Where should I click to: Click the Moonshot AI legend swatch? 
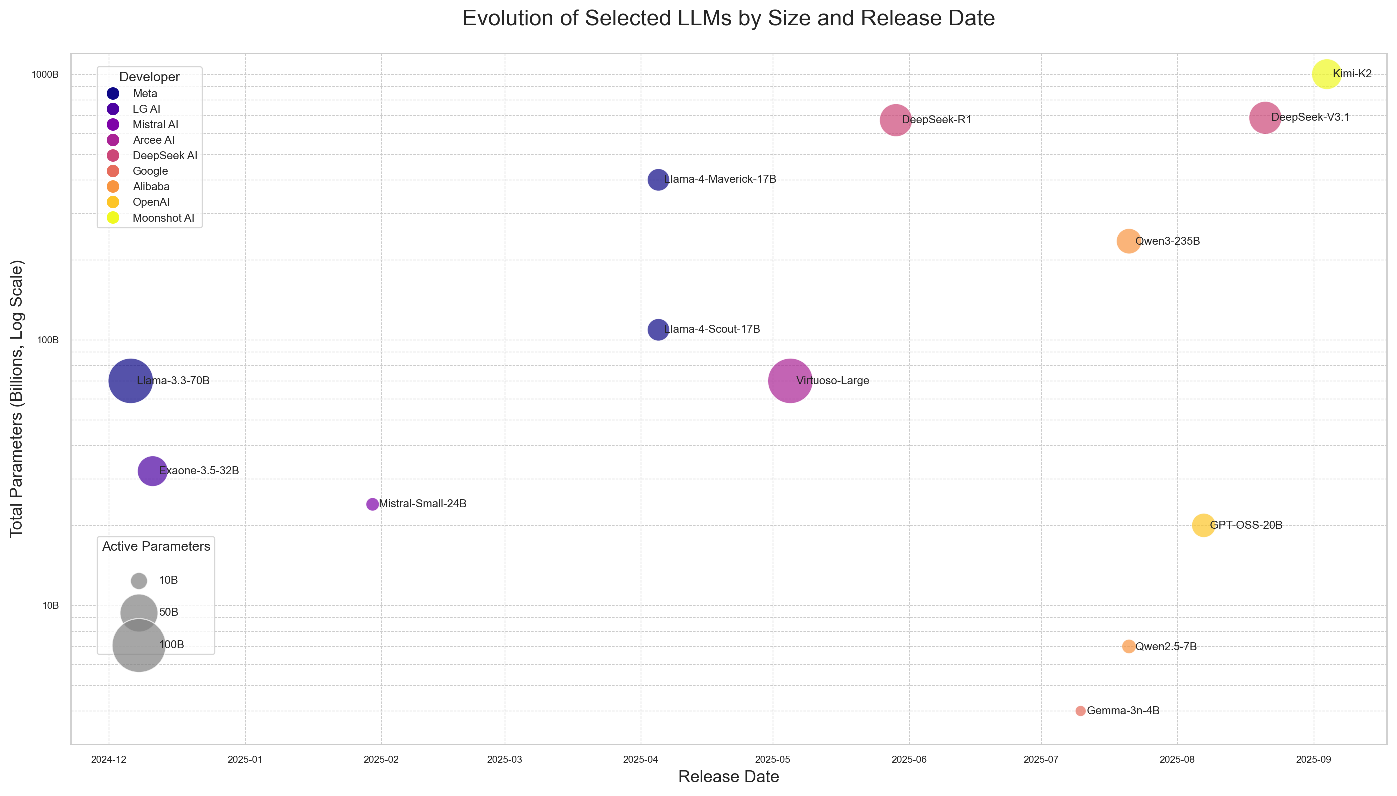[x=113, y=218]
